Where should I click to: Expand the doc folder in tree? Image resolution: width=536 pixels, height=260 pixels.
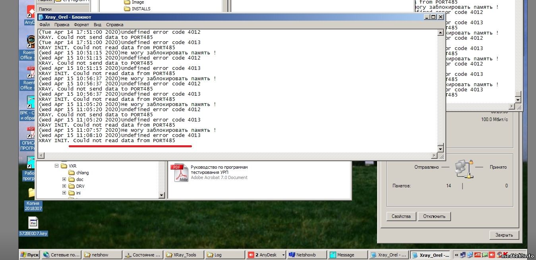pos(64,179)
